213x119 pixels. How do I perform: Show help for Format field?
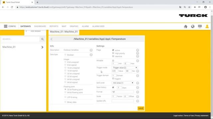[137, 92]
